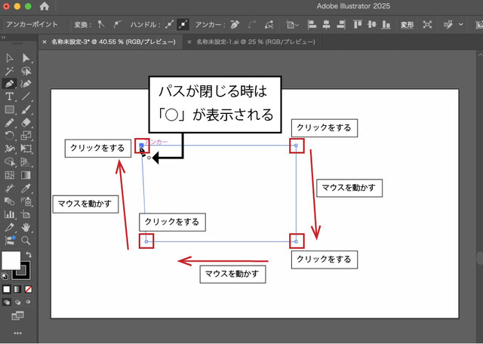This screenshot has height=344, width=483.
Task: Activate the Free Transform tool
Action: click(26, 149)
